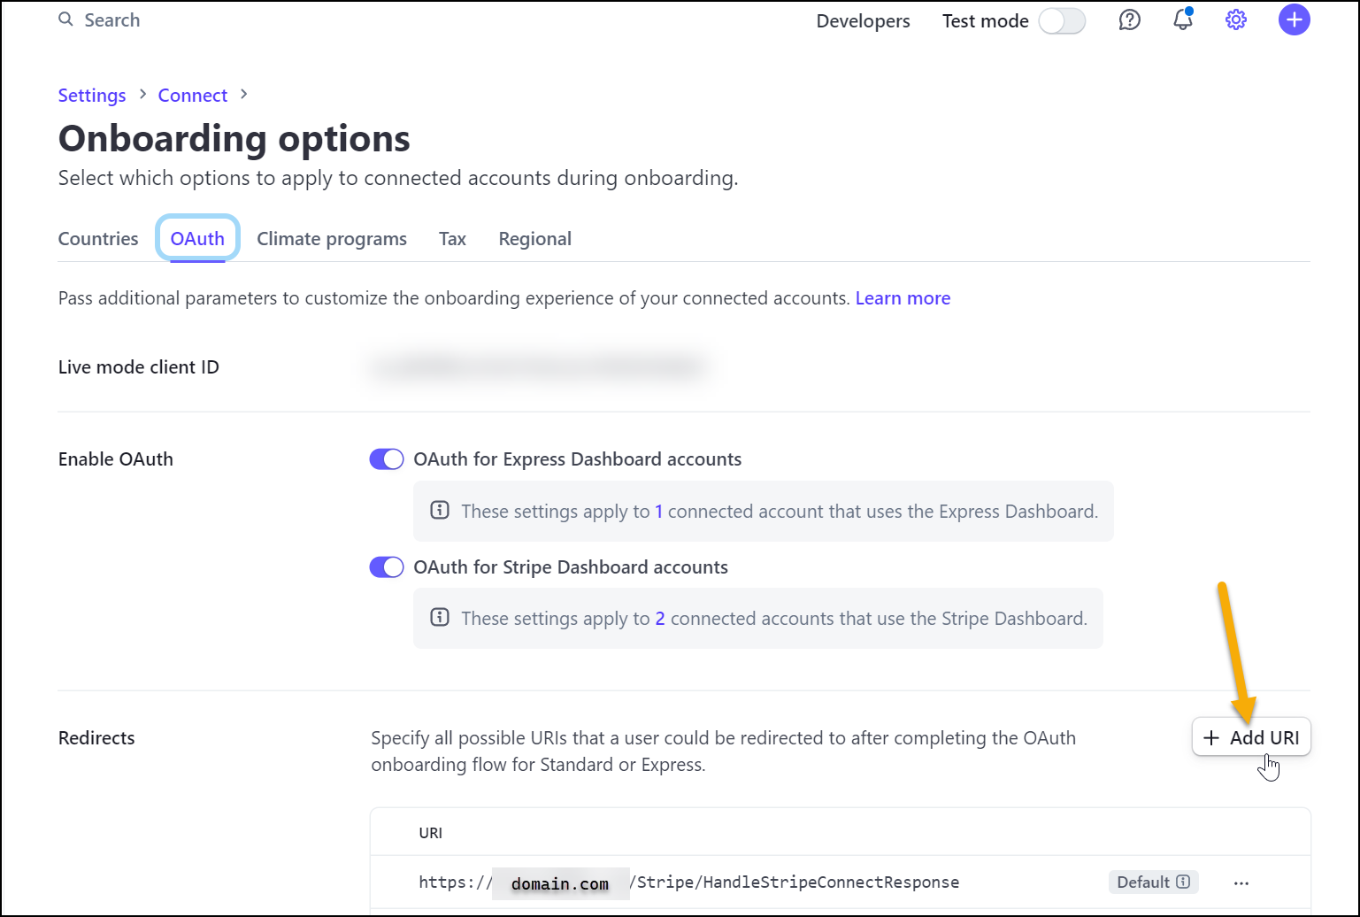Follow the Learn more link
1360x917 pixels.
pyautogui.click(x=903, y=298)
